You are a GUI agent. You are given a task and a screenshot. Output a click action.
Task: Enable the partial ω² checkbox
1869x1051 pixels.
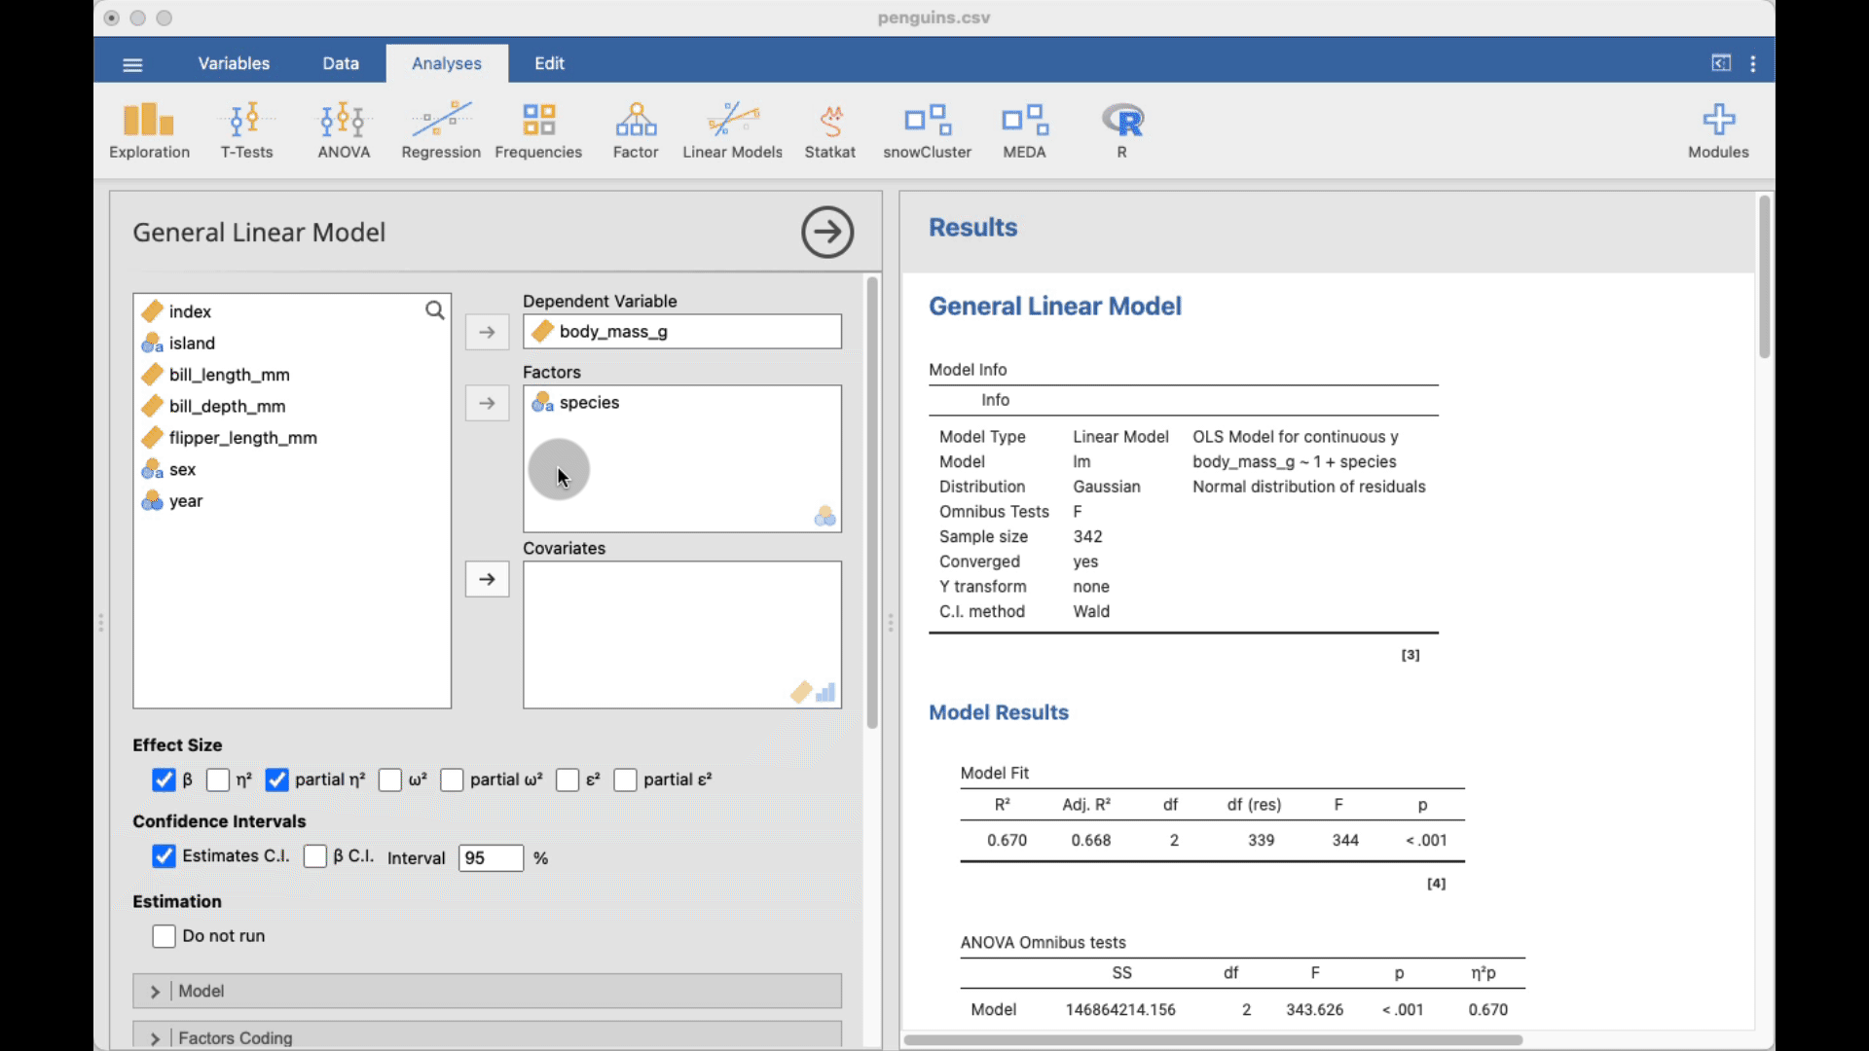pyautogui.click(x=452, y=780)
